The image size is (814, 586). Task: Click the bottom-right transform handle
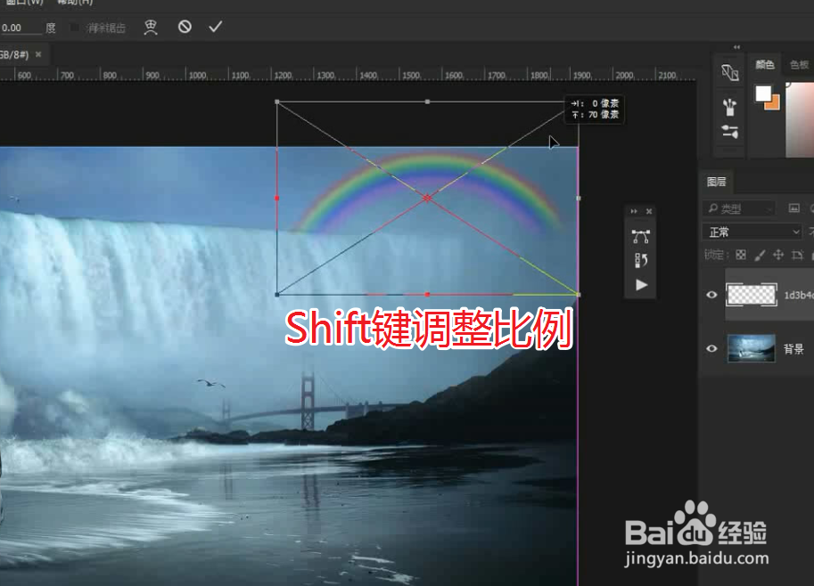point(579,295)
